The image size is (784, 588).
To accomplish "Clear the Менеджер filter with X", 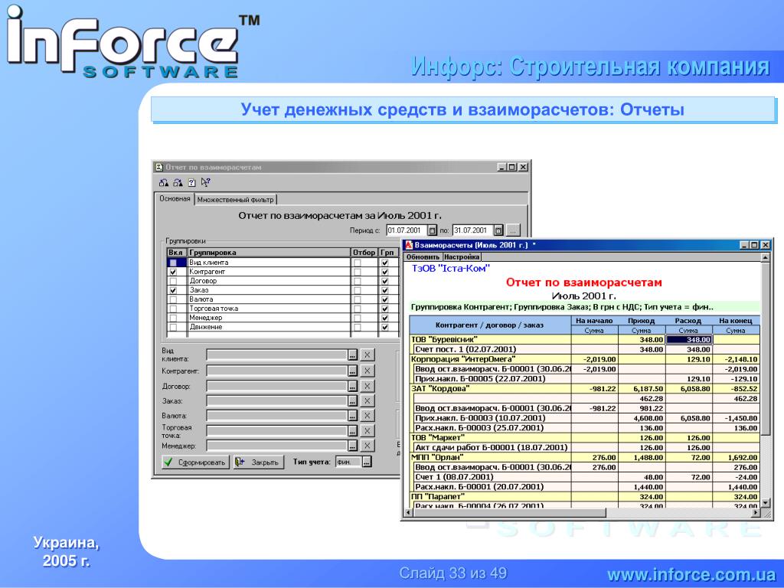I will 367,446.
